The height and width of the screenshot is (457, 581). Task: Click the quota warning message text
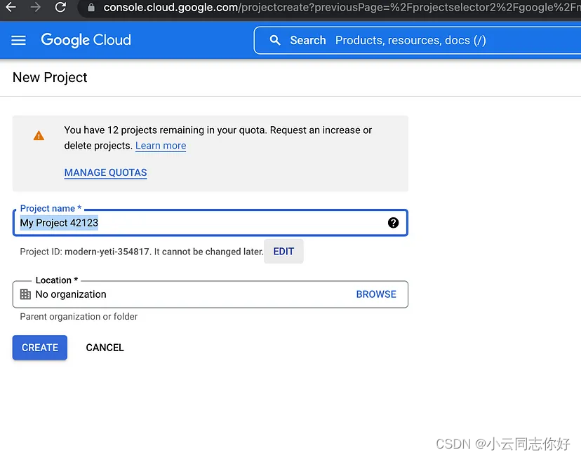click(x=218, y=137)
